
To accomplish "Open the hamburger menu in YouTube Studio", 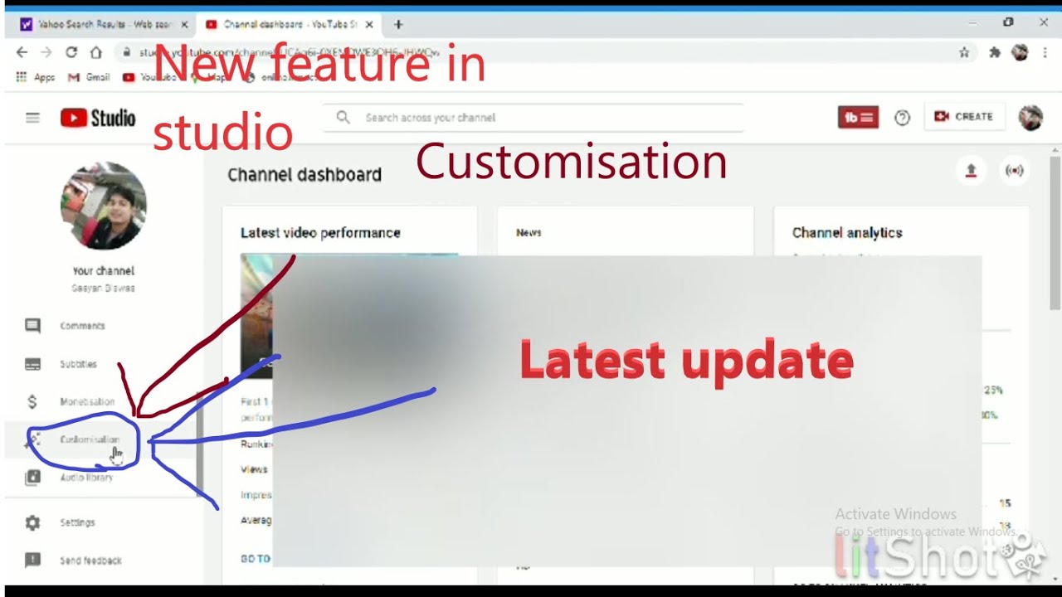I will 32,118.
